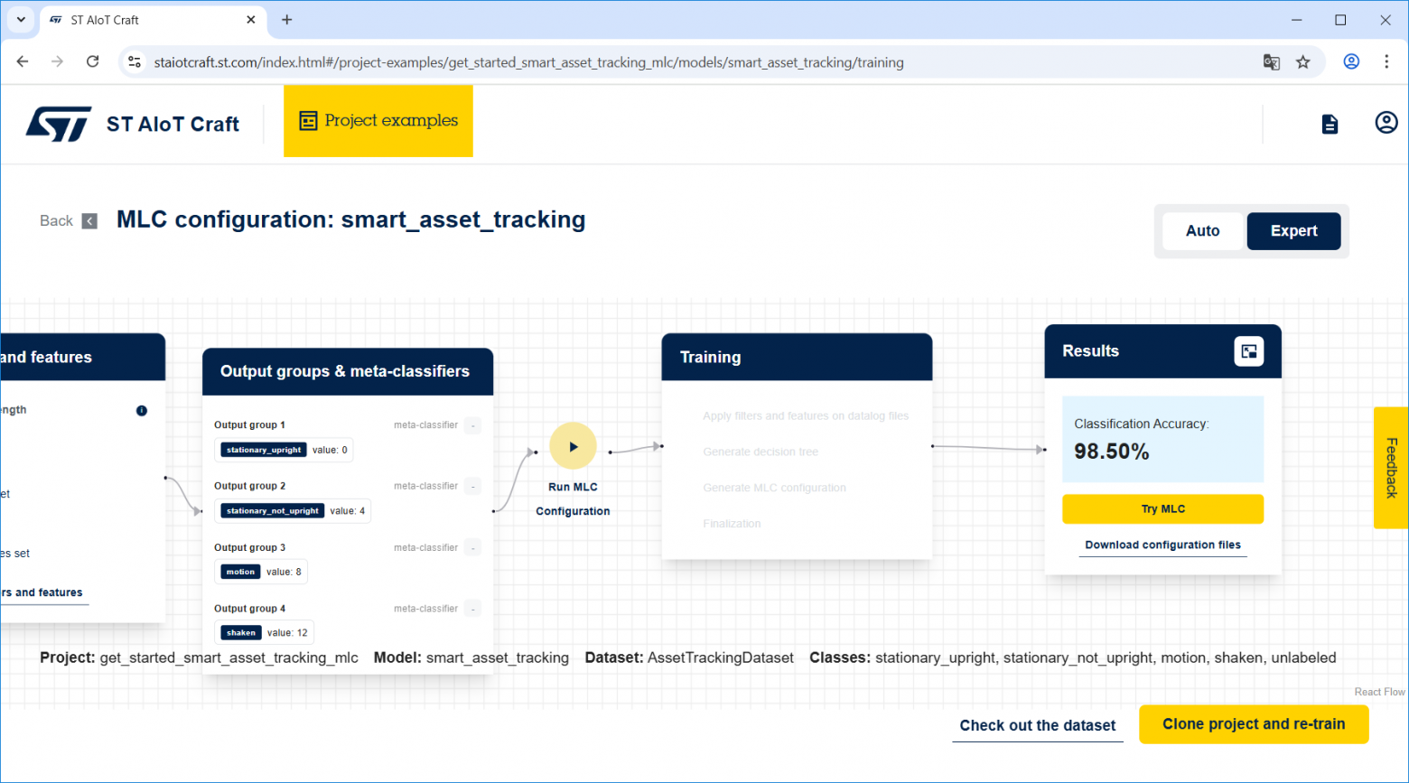Click the 'value: 8' field of motion
1409x783 pixels.
point(284,572)
